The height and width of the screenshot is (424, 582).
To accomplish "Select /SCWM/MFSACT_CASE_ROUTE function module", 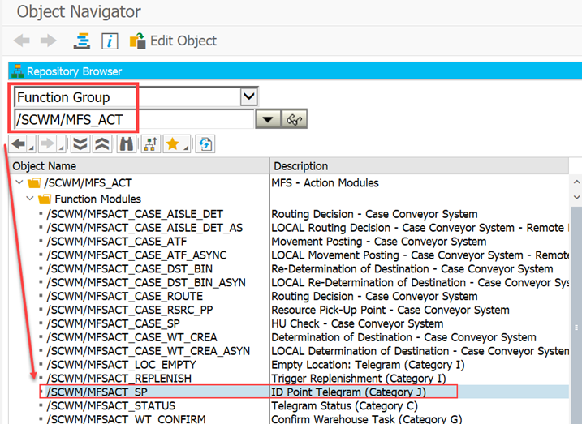I will [x=125, y=296].
